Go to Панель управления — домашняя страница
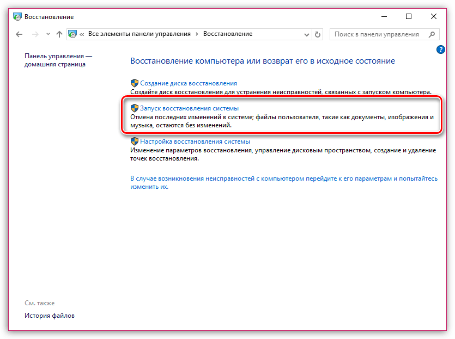 (x=58, y=60)
